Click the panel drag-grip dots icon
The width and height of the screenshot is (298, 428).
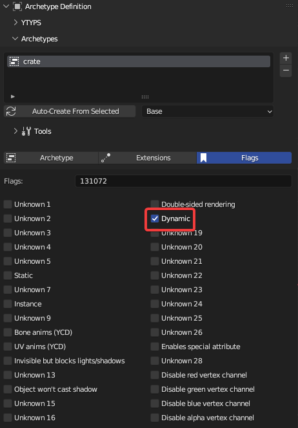pos(290,6)
